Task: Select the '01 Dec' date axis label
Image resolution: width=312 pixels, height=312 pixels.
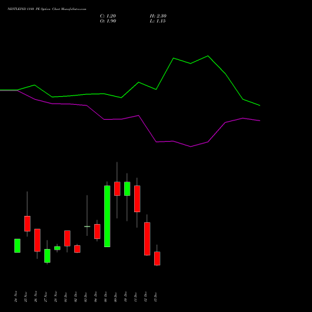Action: tap(66, 296)
